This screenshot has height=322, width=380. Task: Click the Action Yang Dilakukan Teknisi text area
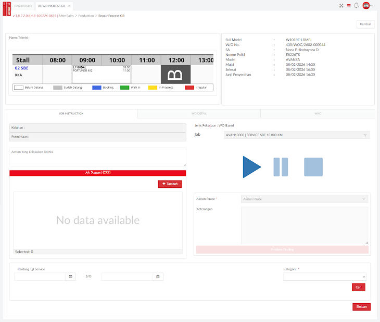coord(97,157)
